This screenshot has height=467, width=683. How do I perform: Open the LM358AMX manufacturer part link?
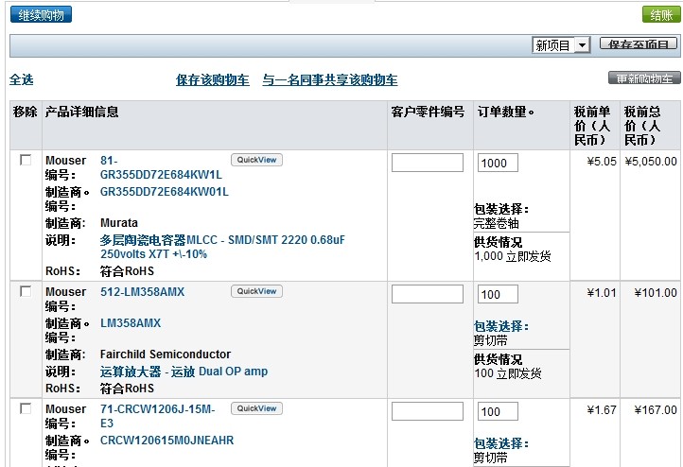[131, 323]
